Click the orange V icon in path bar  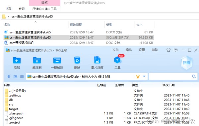point(138,76)
